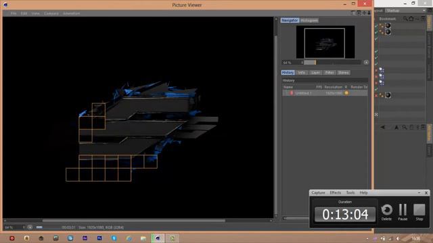Open the Bookmarks menu in the Object Manager
The width and height of the screenshot is (433, 243).
(x=387, y=19)
